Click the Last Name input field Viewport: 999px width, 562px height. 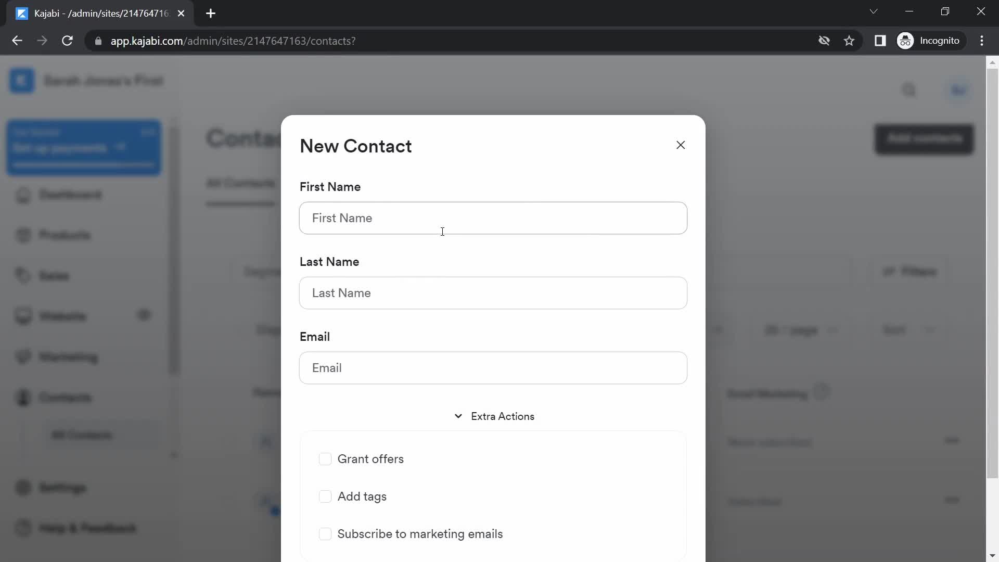coord(493,293)
